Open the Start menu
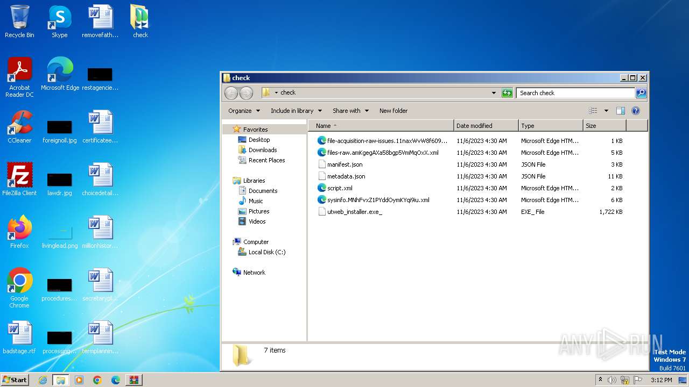Viewport: 689px width, 387px height. pos(15,380)
